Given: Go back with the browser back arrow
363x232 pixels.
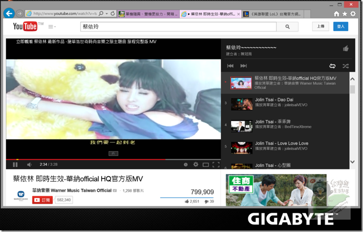Looking at the screenshot, I should 9,14.
